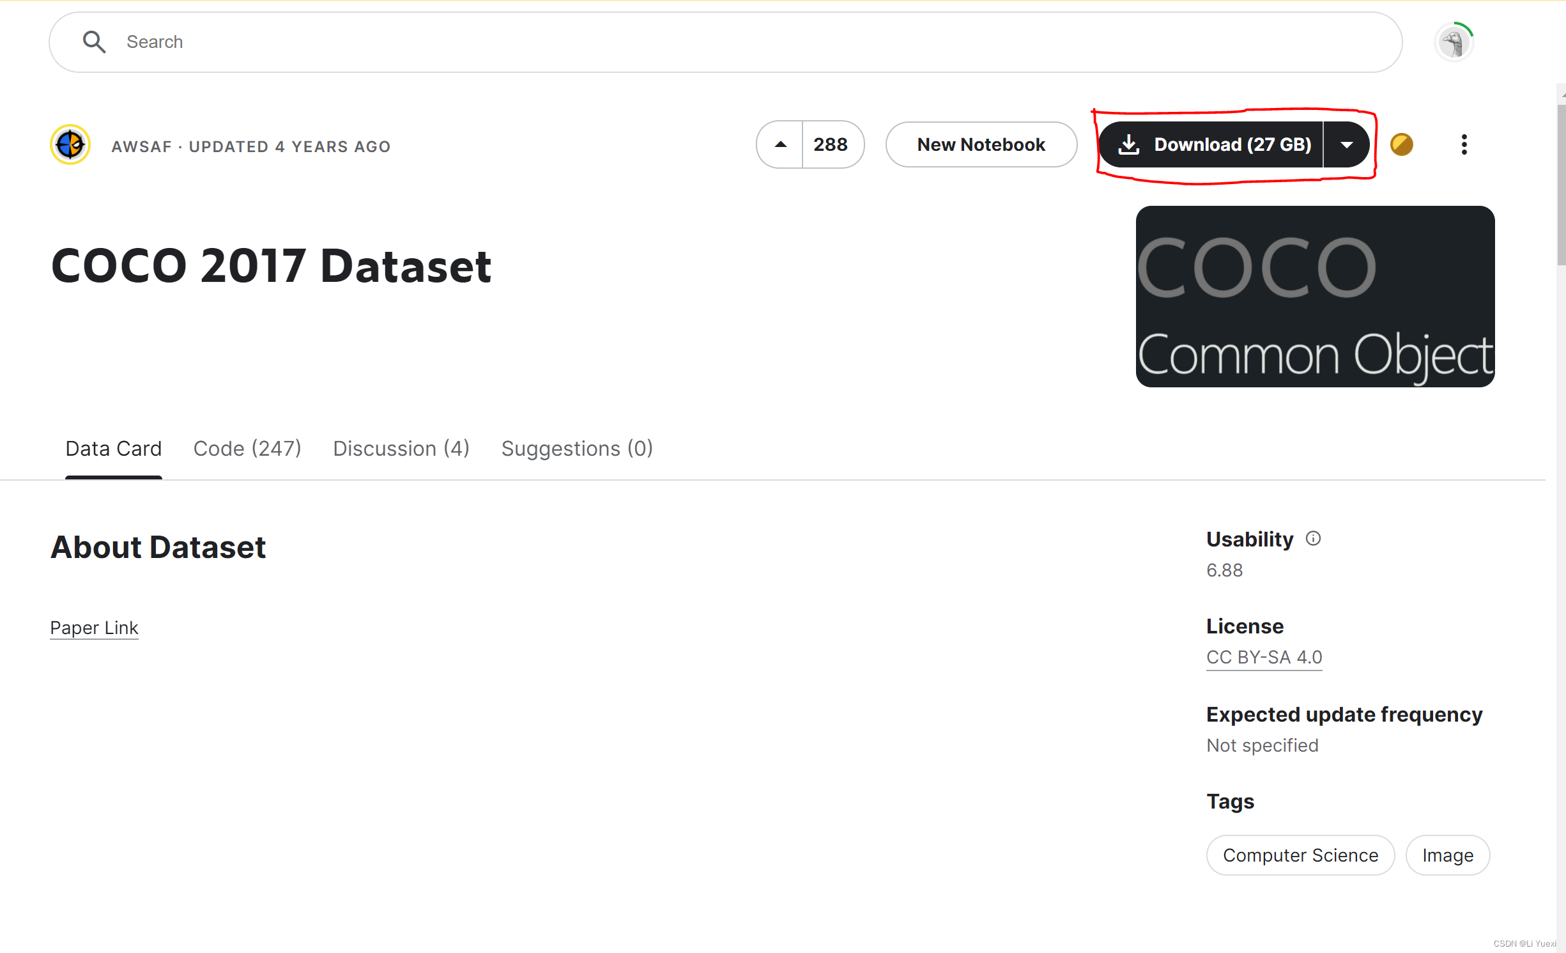Open the Paper Link hyperlink
The height and width of the screenshot is (953, 1566).
pos(94,628)
